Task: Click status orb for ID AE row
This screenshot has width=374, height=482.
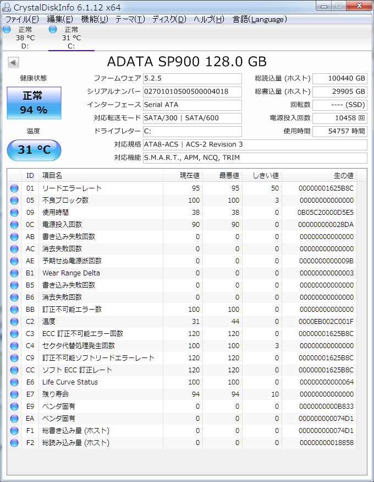Action: point(14,261)
